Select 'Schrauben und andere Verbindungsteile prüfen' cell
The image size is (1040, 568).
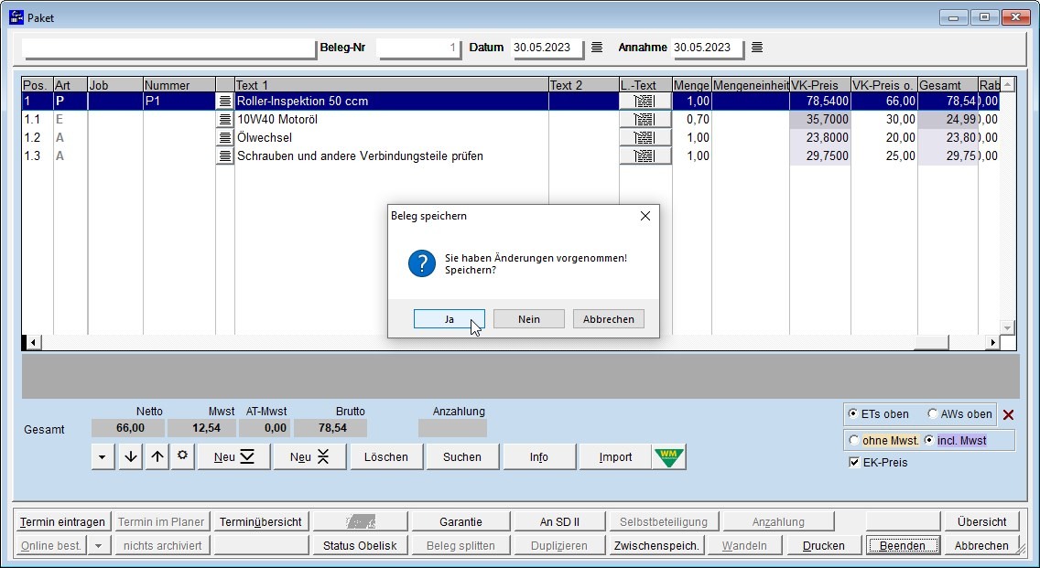[391, 156]
